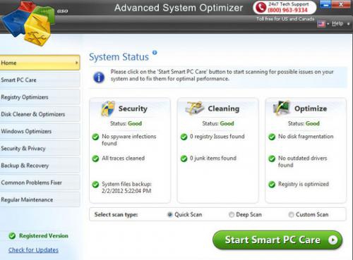
Task: Click the Start Smart PC Care button
Action: tap(277, 240)
